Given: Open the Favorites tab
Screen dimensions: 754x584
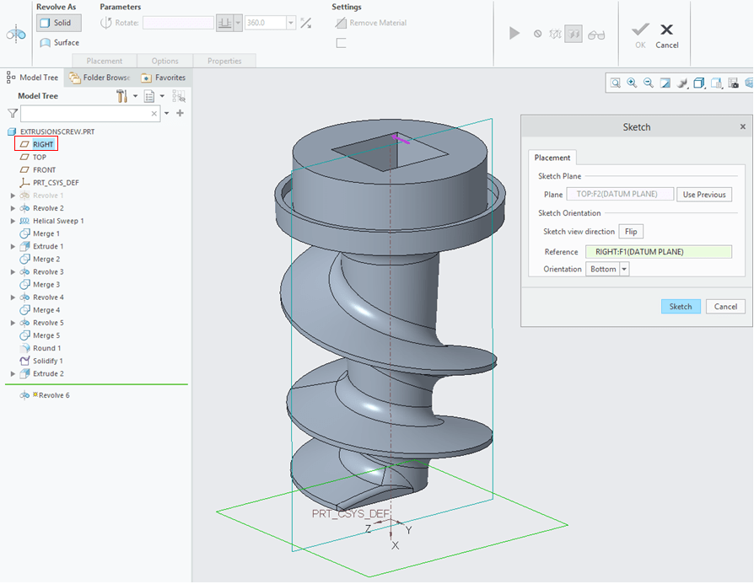Looking at the screenshot, I should point(163,78).
